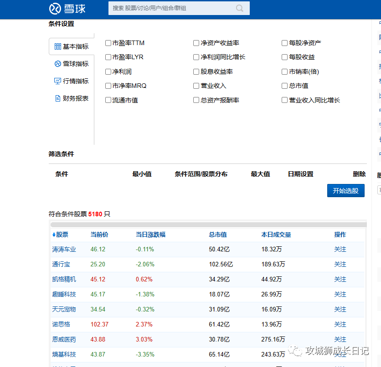Sort table by 当日涨跌幅 column
Screen dimensions: 381x367
pos(150,235)
